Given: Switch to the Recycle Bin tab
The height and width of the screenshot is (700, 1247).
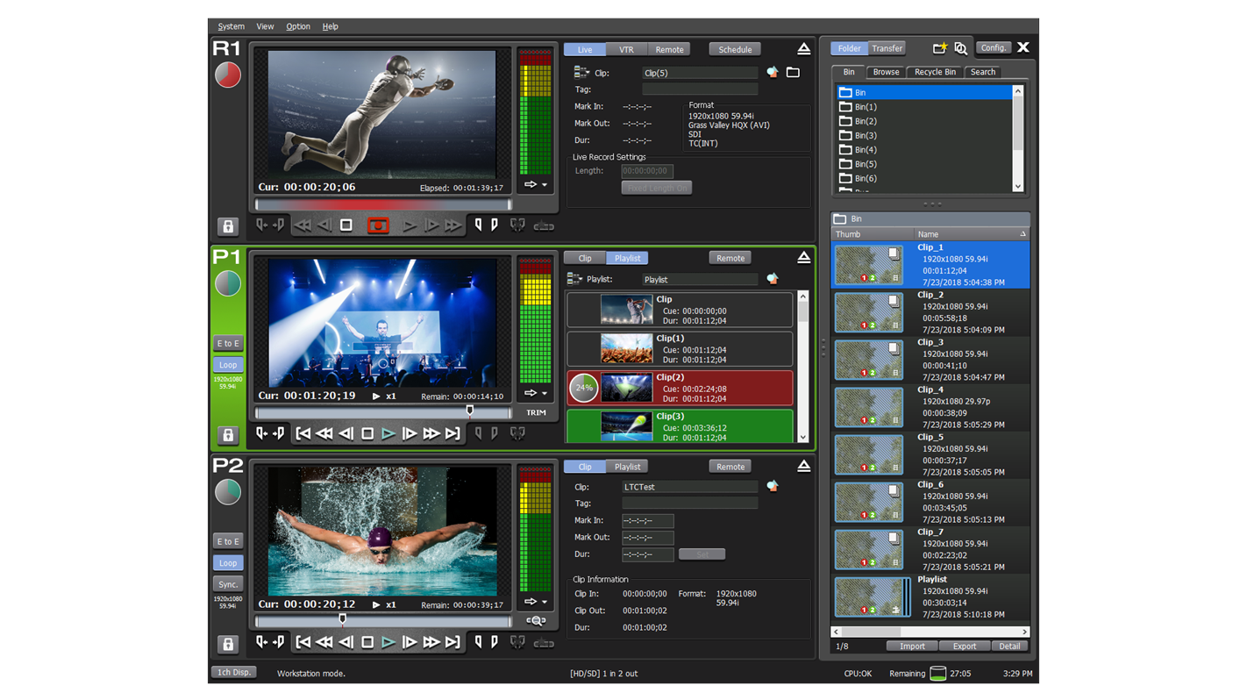Looking at the screenshot, I should 935,72.
